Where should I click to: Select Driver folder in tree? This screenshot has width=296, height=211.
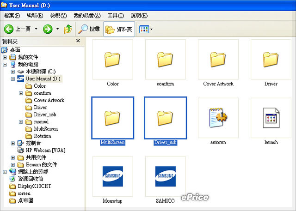[40, 107]
